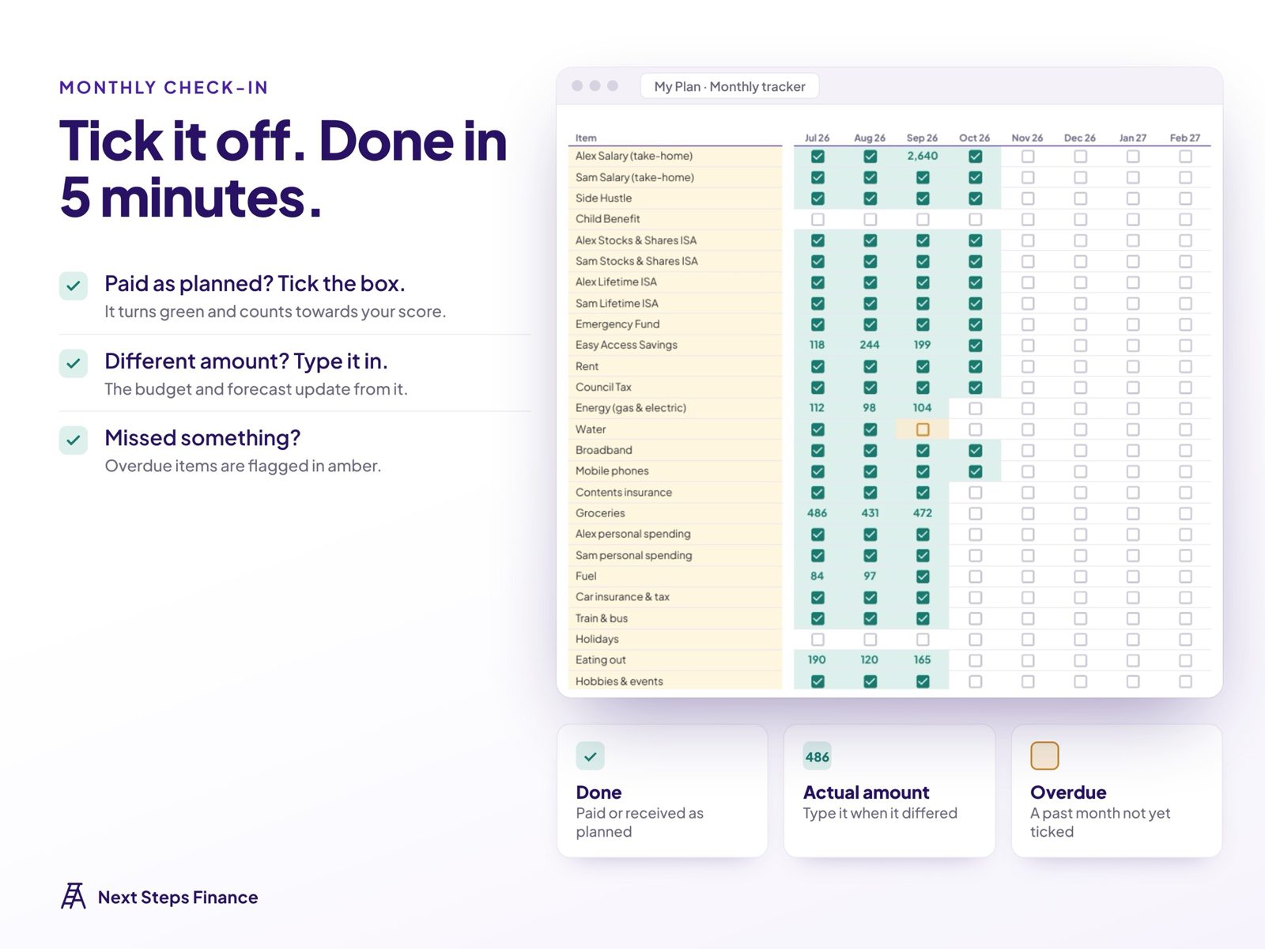This screenshot has height=949, width=1265.
Task: Select the Car insurance & tax row label
Action: [x=622, y=597]
